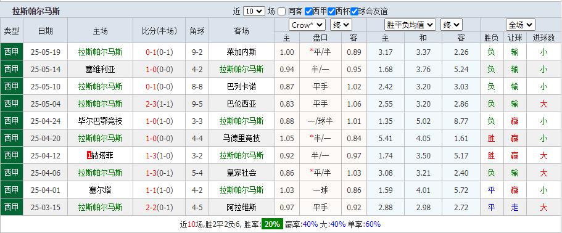The height and width of the screenshot is (233, 562).
Task: Click the team name 巴列卡诺
Action: tap(242, 87)
